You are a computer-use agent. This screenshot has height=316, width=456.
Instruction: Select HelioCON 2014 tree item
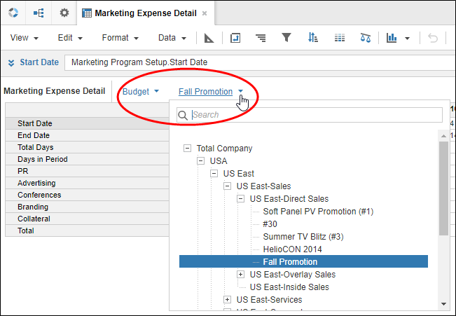292,249
